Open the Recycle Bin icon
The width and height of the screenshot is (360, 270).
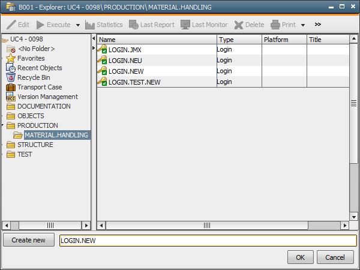coord(11,77)
